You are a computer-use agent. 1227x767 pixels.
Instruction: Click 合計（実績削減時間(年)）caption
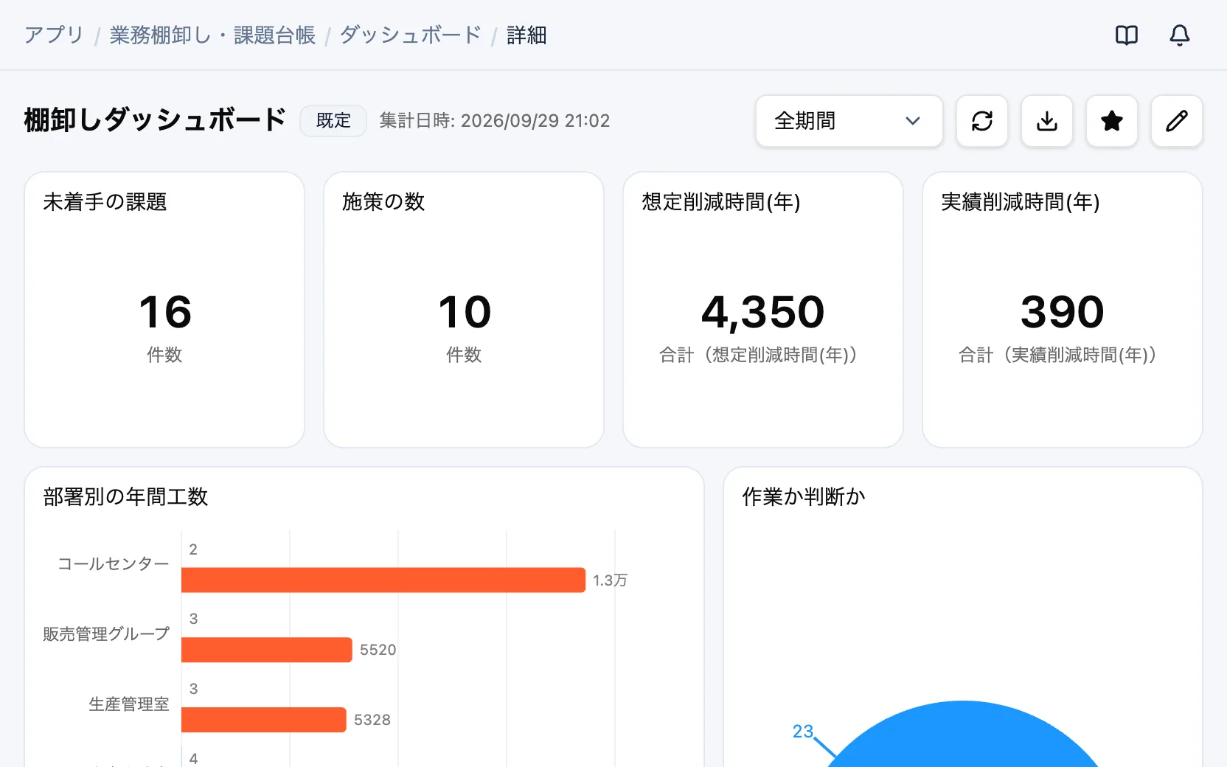click(1062, 355)
